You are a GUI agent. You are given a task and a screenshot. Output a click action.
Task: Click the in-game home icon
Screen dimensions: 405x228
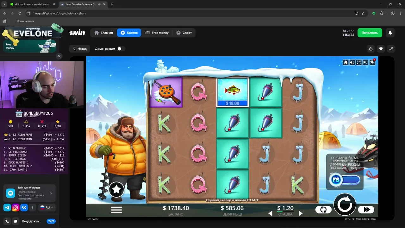(x=346, y=62)
